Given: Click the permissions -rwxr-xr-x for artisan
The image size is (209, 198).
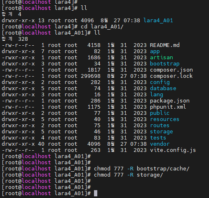Looking at the screenshot, I should coord(18,58).
